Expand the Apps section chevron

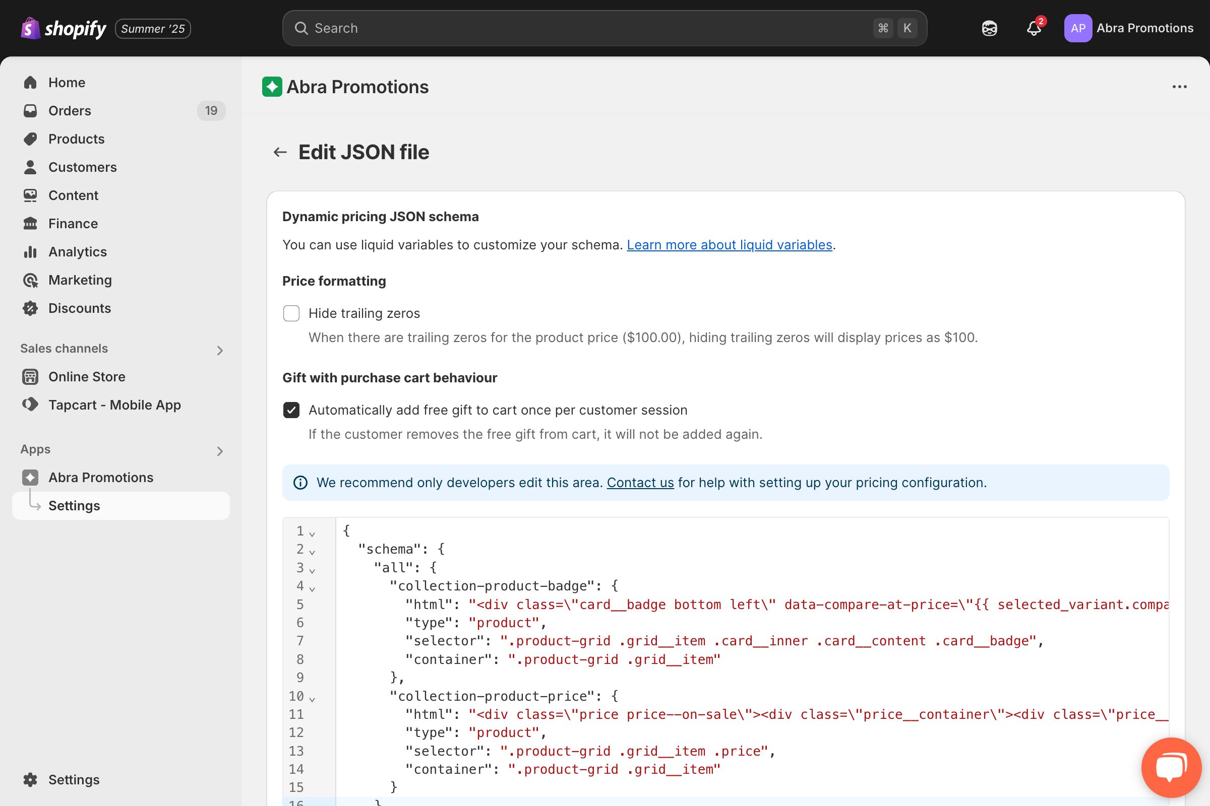(220, 451)
